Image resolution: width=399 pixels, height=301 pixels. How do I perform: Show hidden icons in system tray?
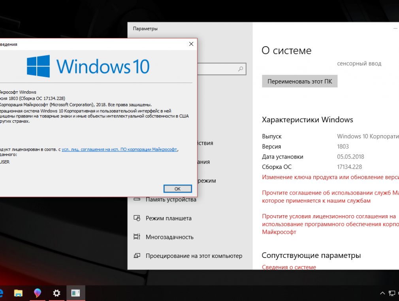tap(382, 293)
